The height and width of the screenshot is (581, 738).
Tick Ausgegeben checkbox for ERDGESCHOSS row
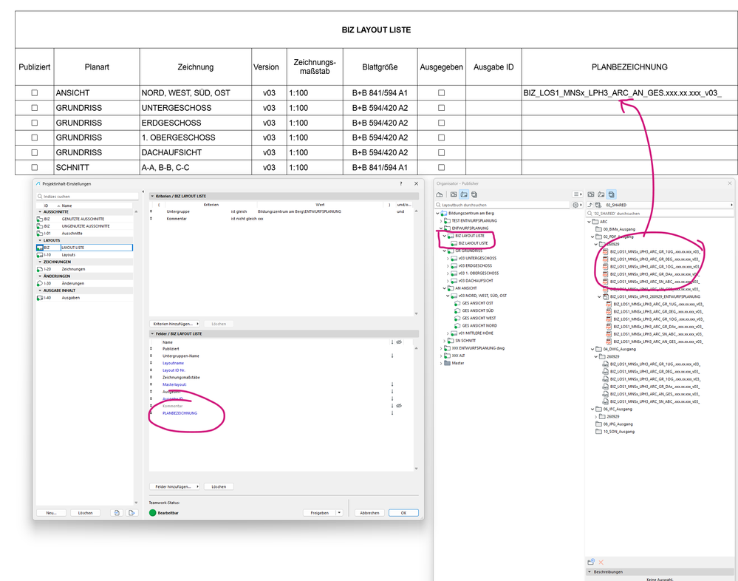[442, 123]
